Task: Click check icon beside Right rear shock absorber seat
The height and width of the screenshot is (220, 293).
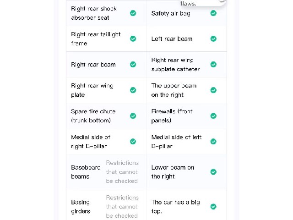Action: pos(133,13)
